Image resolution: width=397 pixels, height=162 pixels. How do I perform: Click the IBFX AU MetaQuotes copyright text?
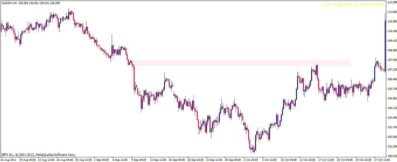point(38,155)
